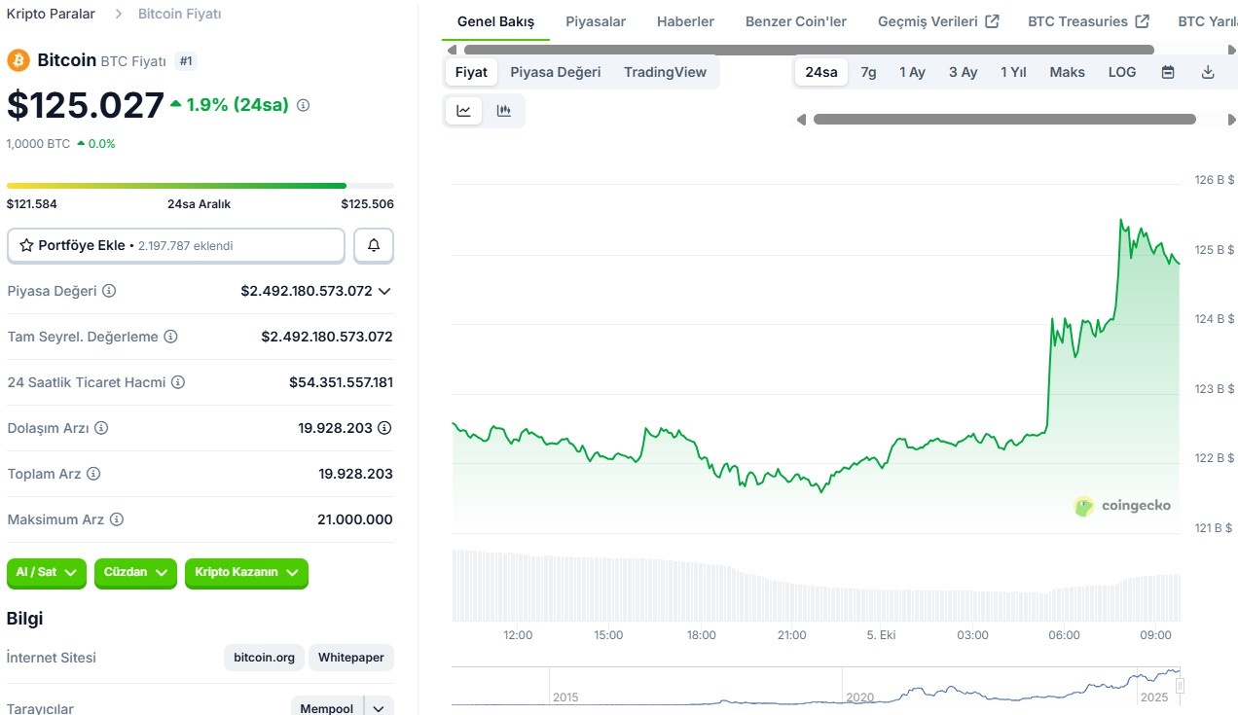Click the 2020 marker in navigator
Image resolution: width=1238 pixels, height=715 pixels.
[x=859, y=697]
